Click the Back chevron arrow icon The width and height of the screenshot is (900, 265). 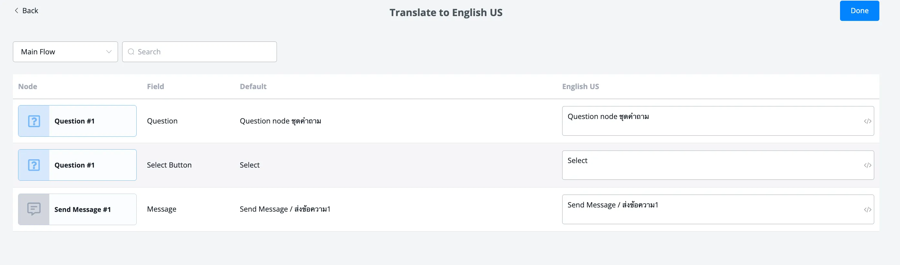point(16,11)
